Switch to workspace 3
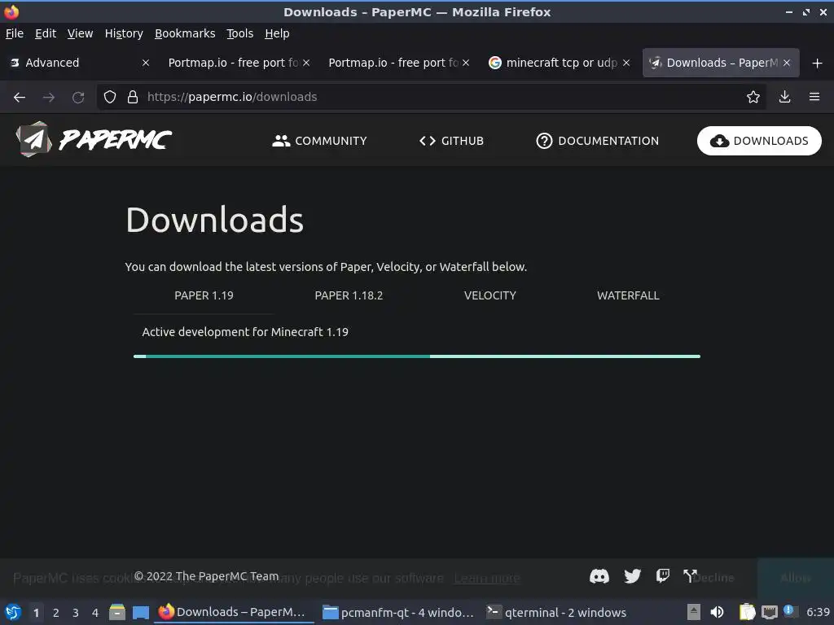This screenshot has height=625, width=834. [76, 613]
